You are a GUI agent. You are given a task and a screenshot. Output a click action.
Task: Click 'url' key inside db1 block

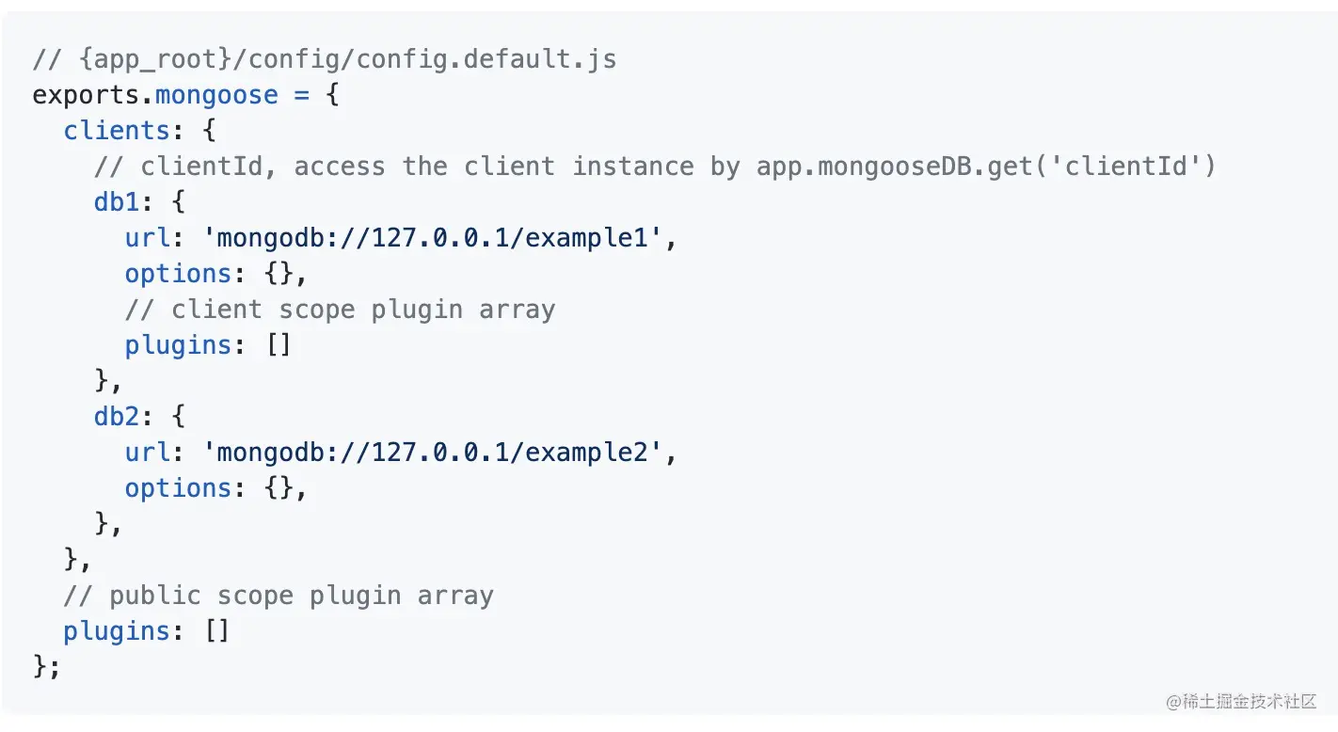tap(148, 238)
